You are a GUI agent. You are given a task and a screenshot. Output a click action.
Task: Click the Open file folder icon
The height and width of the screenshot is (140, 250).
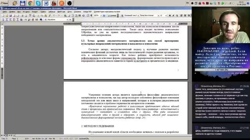pyautogui.click(x=7, y=16)
